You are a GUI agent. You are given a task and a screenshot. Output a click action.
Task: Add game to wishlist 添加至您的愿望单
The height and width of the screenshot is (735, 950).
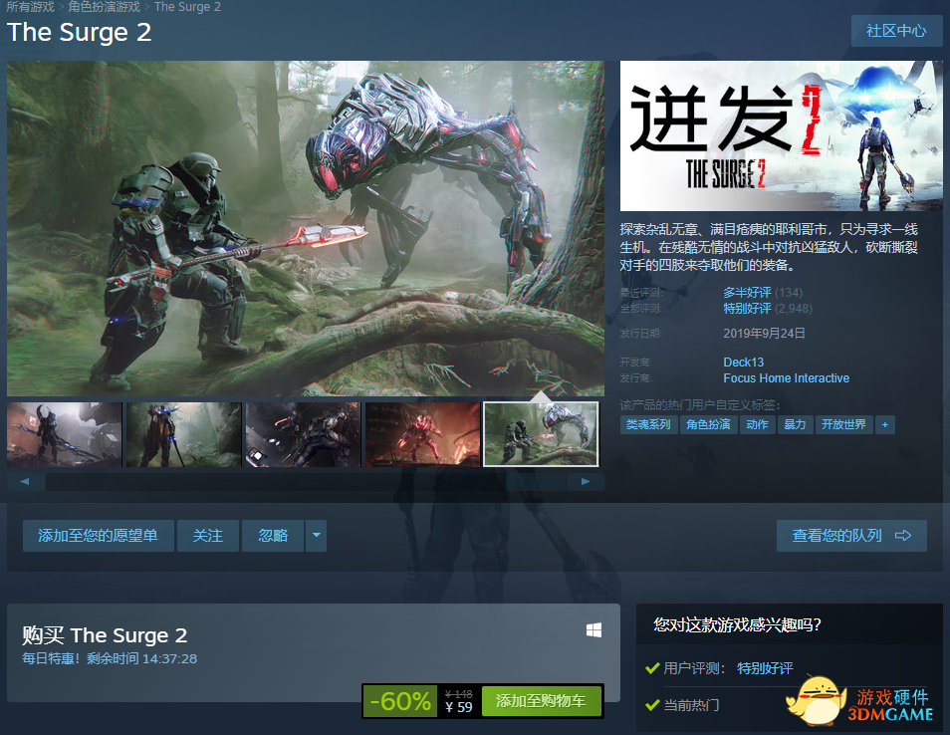point(99,536)
